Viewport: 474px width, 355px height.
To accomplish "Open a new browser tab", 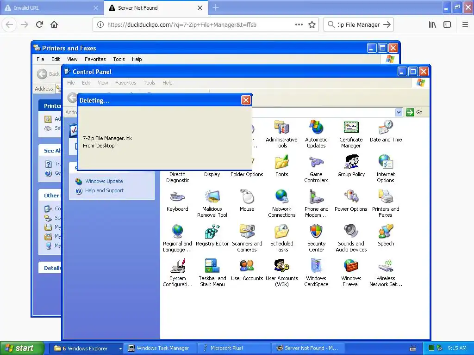I will click(216, 7).
